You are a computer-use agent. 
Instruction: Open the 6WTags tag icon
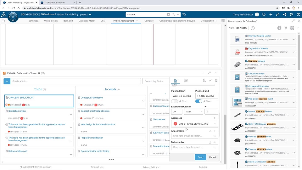click(184, 14)
